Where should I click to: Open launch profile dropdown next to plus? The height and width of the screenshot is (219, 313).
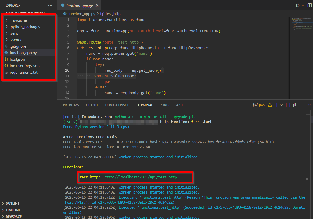281,105
